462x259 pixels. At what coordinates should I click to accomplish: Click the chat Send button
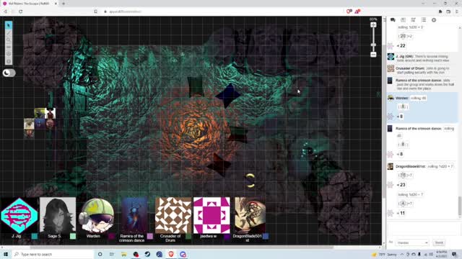pyautogui.click(x=439, y=243)
